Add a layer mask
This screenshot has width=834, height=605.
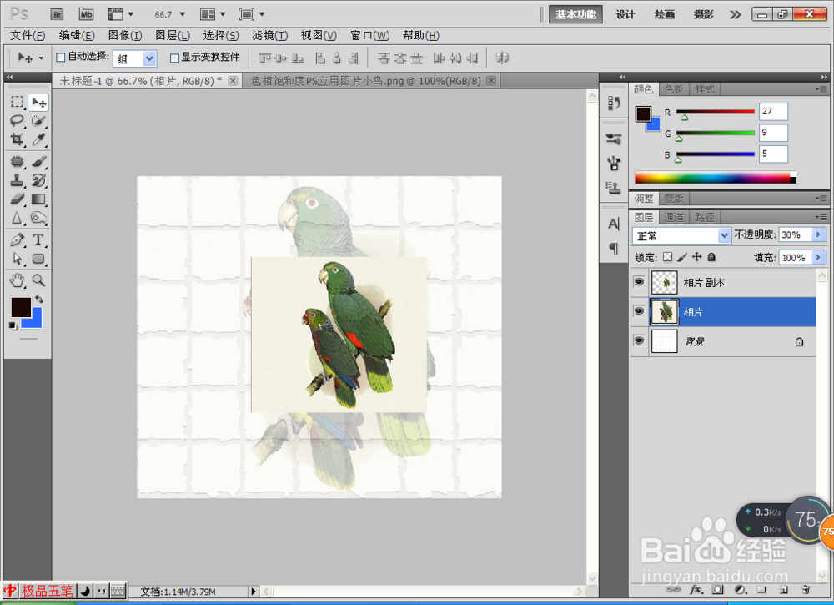click(x=718, y=590)
